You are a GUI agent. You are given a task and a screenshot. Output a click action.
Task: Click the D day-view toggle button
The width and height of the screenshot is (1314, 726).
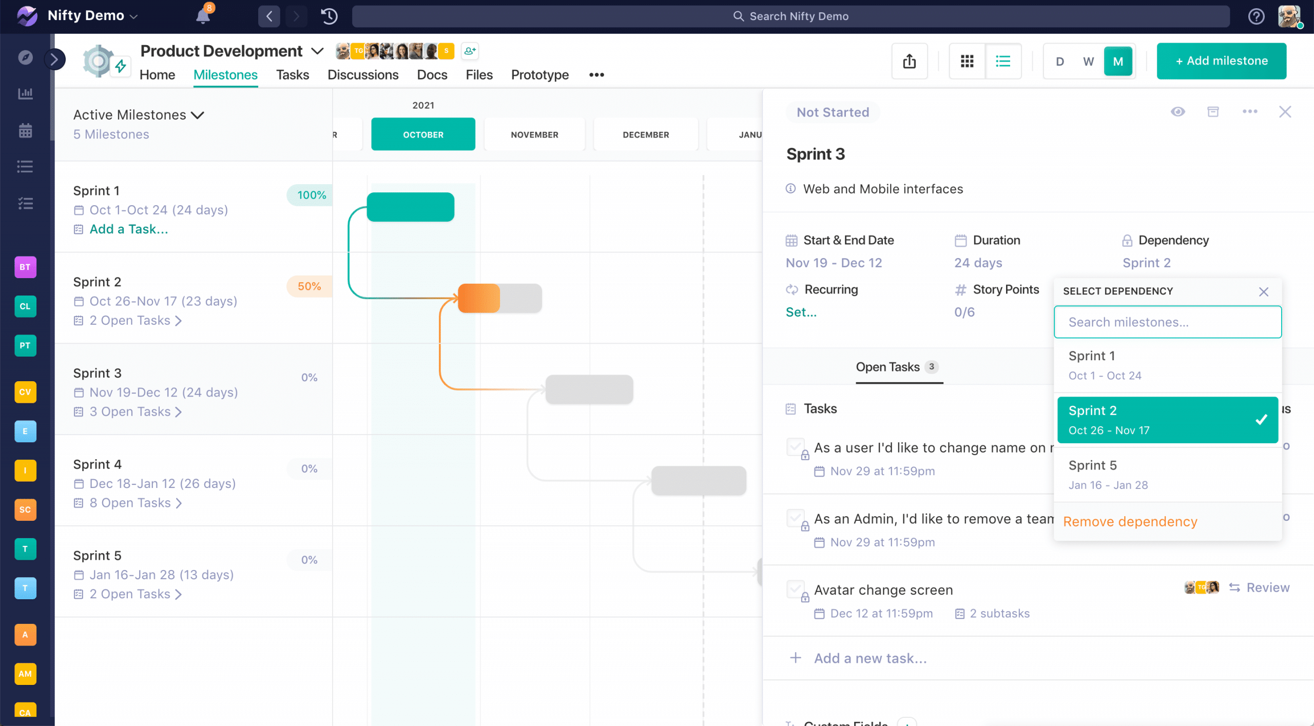1059,61
